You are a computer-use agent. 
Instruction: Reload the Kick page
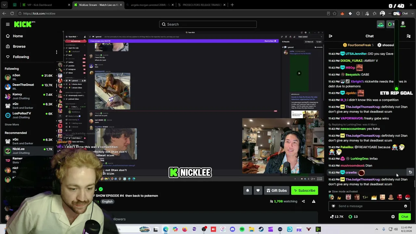[12, 13]
